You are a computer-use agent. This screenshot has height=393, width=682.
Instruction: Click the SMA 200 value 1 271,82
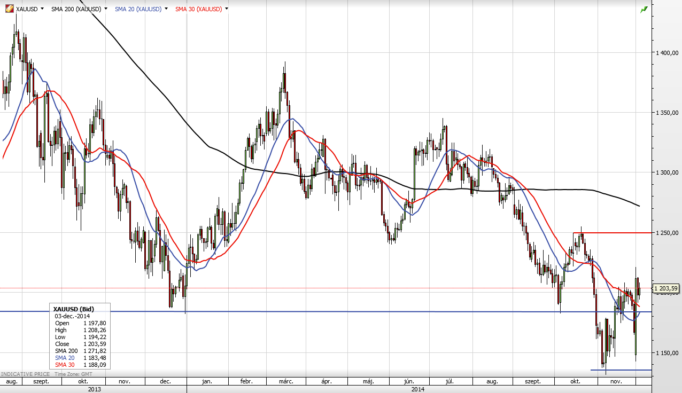click(95, 351)
